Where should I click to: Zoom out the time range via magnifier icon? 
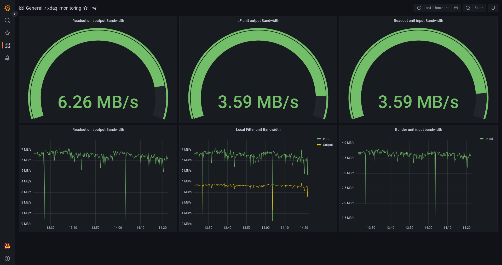[x=456, y=8]
